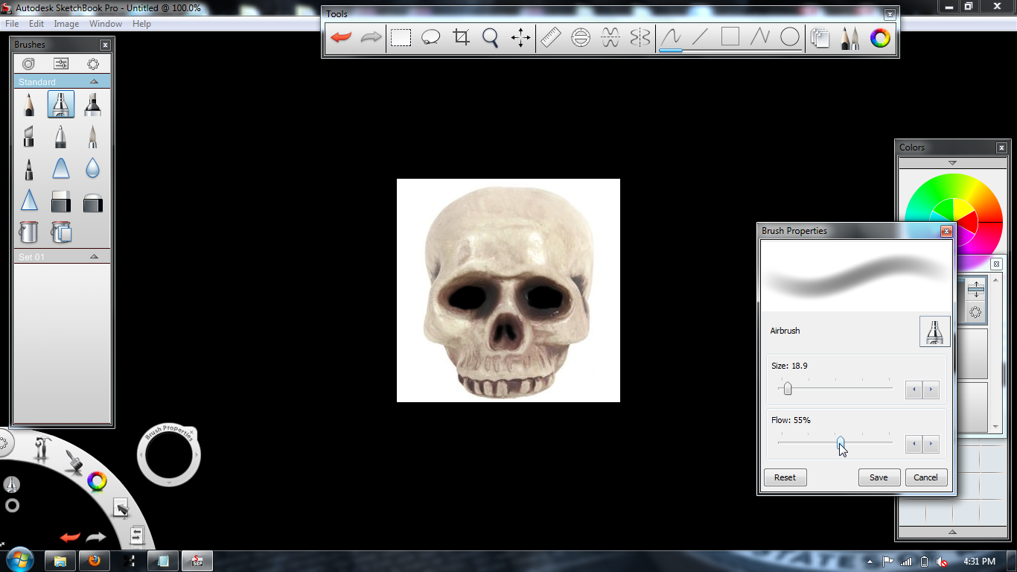Open the Help menu
The height and width of the screenshot is (572, 1017).
coord(141,24)
